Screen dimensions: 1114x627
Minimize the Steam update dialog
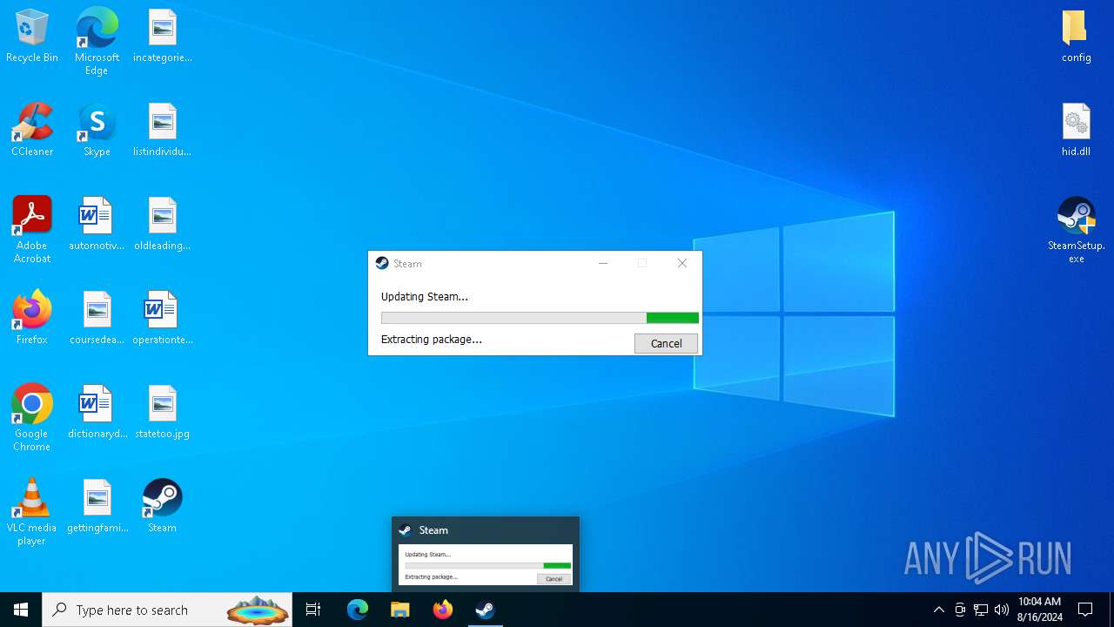coord(603,263)
